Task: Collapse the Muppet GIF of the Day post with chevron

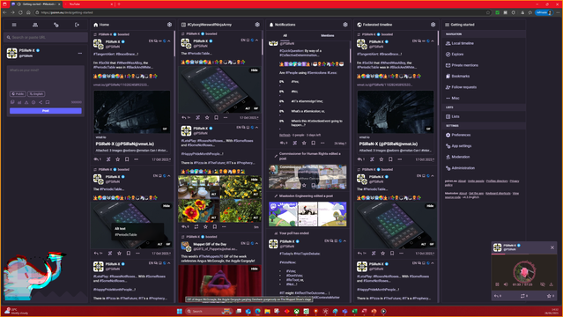Action: 256,243
